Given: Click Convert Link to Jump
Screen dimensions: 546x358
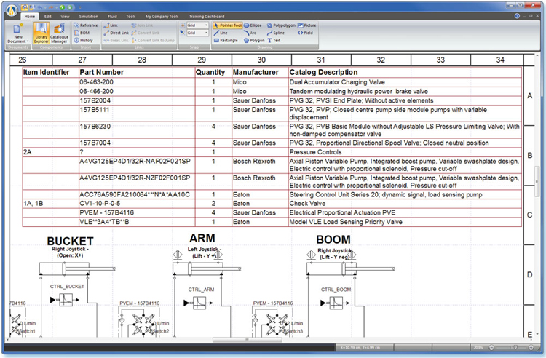Looking at the screenshot, I should pyautogui.click(x=153, y=40).
